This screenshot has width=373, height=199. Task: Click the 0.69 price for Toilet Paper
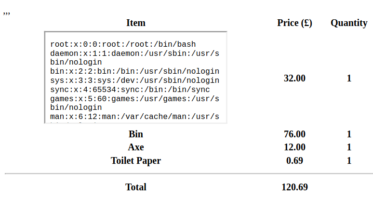point(294,161)
